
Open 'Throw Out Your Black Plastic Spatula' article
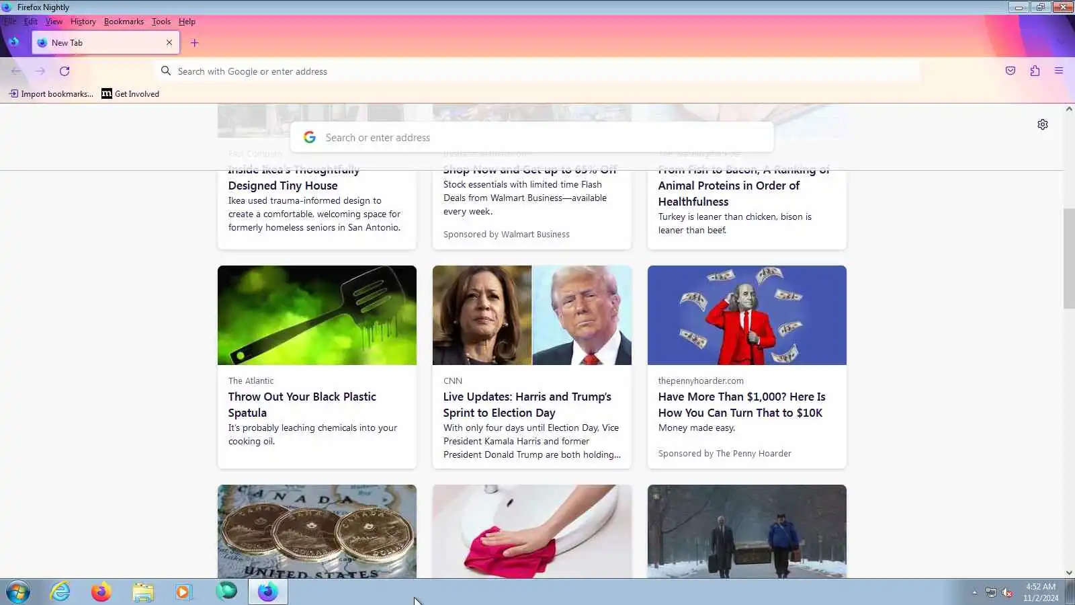click(302, 405)
